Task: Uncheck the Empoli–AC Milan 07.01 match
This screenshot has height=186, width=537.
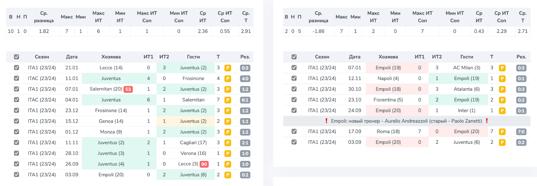Action: (294, 68)
